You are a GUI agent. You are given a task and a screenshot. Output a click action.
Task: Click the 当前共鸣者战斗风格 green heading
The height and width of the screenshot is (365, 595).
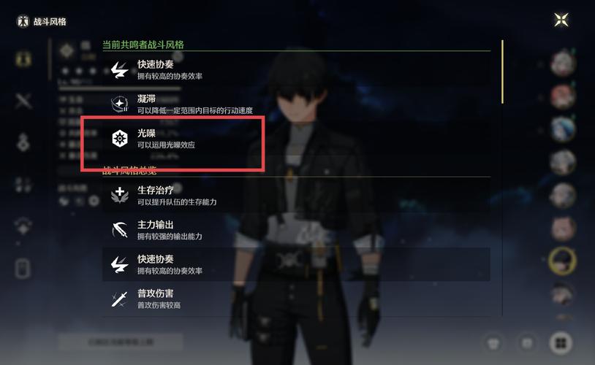(x=143, y=45)
